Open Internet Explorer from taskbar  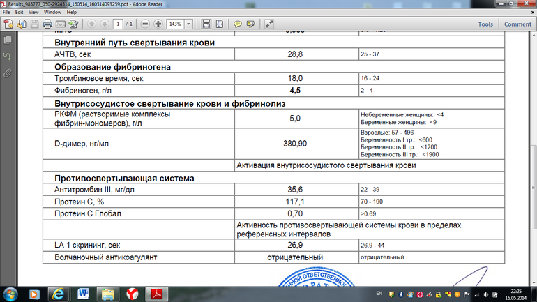59,294
